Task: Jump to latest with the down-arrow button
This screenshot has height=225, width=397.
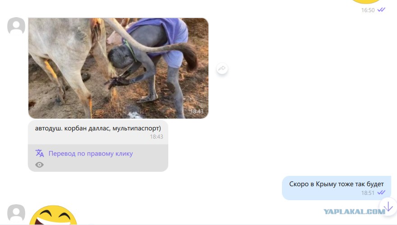Action: (x=388, y=207)
